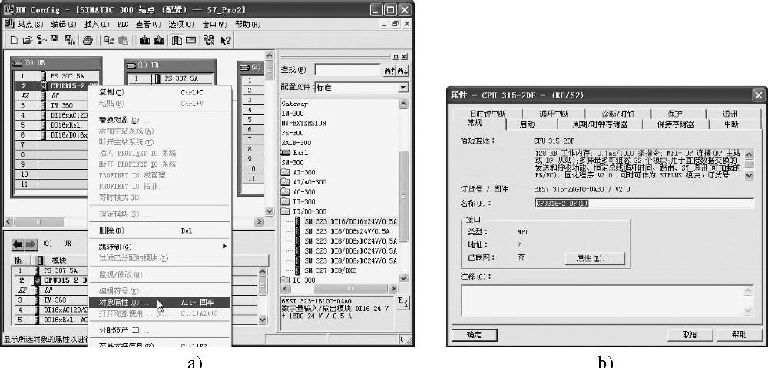Open the 选项(O) menu
This screenshot has width=768, height=368.
180,24
